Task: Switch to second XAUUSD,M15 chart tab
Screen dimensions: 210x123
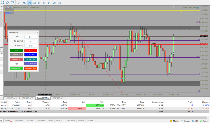Action: click(27, 98)
